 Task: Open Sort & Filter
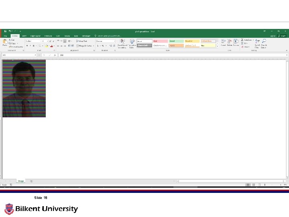point(257,44)
